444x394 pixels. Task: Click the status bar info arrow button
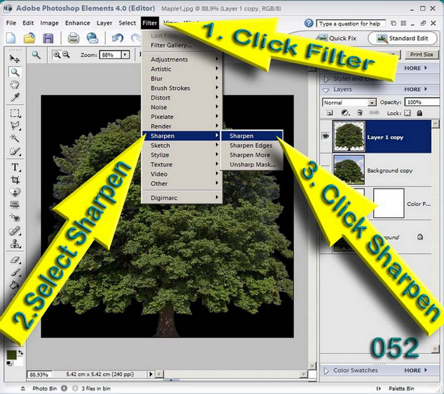click(151, 374)
